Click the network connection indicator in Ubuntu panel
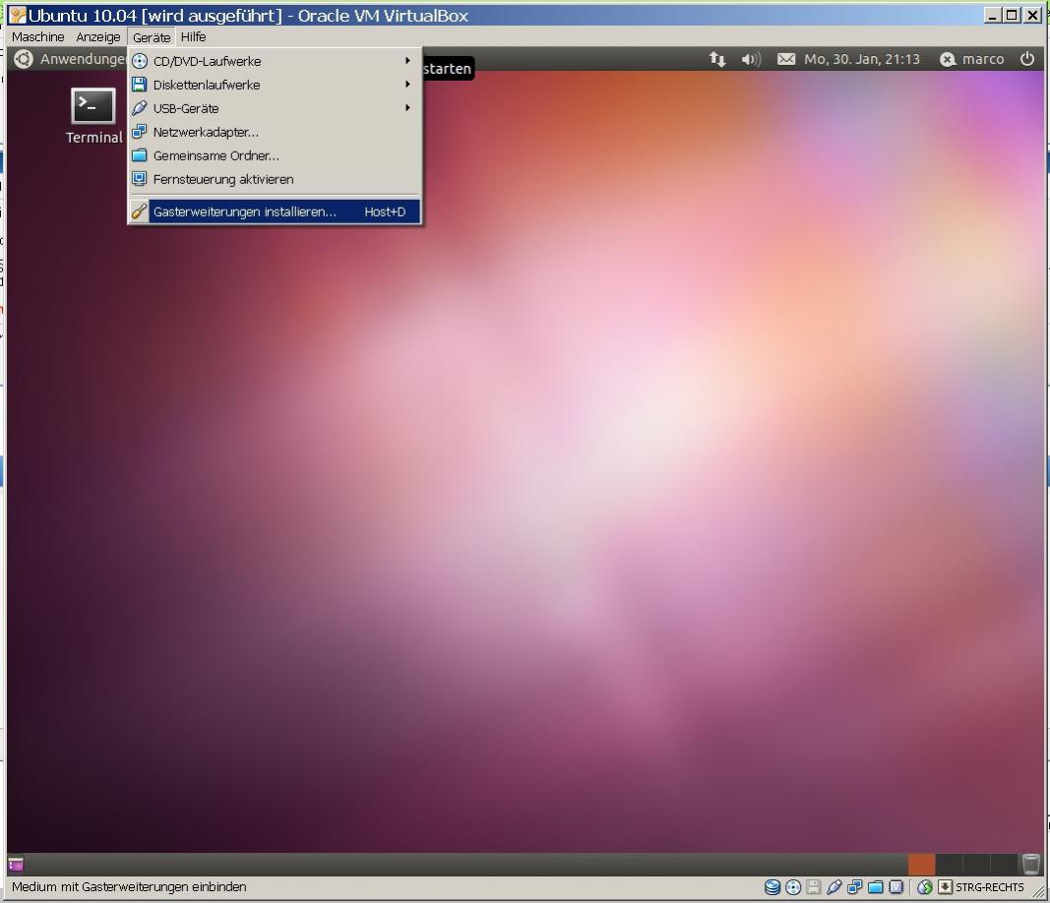The width and height of the screenshot is (1050, 903). (717, 60)
